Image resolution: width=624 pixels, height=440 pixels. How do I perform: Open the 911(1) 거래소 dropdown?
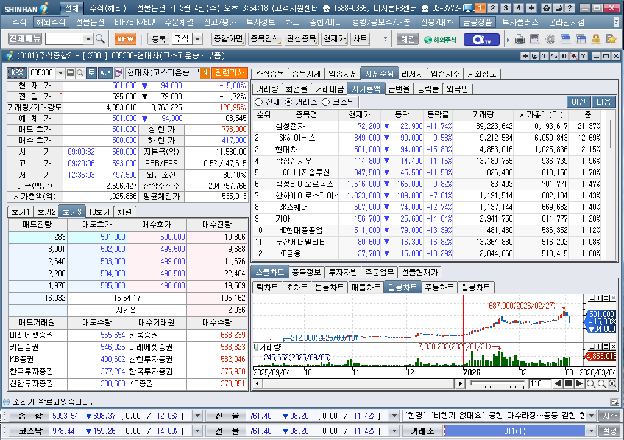click(591, 431)
